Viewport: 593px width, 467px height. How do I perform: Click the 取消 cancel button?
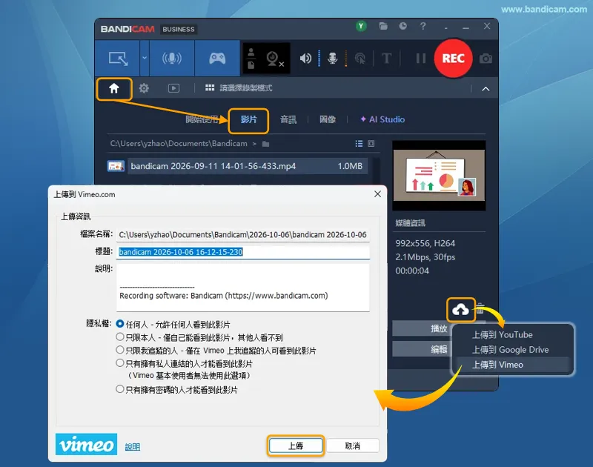(352, 446)
